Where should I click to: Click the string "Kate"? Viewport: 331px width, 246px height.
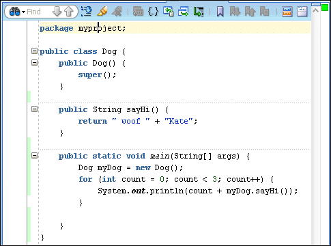(x=179, y=121)
